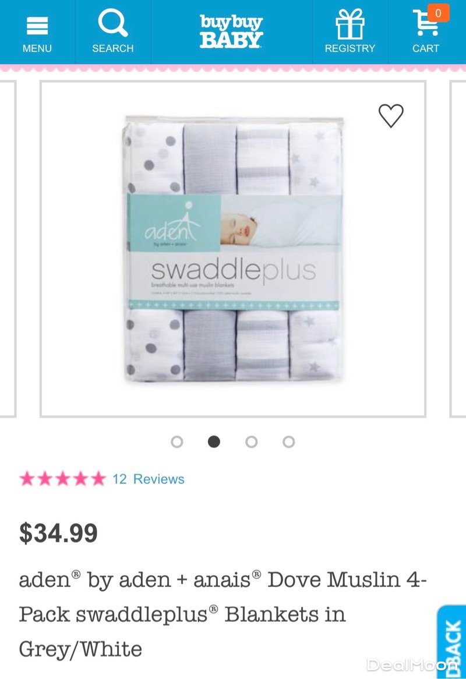Click the orange cart count badge

[438, 13]
